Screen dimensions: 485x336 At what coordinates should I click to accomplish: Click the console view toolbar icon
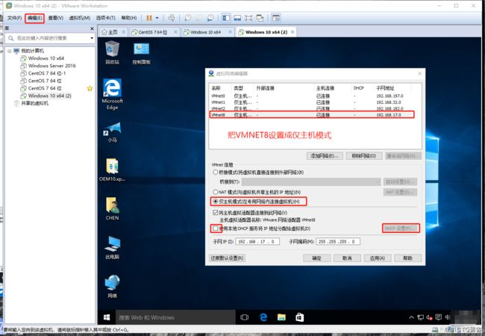tap(275, 18)
